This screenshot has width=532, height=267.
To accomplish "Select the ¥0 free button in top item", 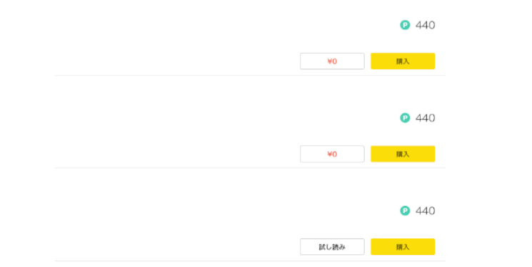I will point(332,61).
